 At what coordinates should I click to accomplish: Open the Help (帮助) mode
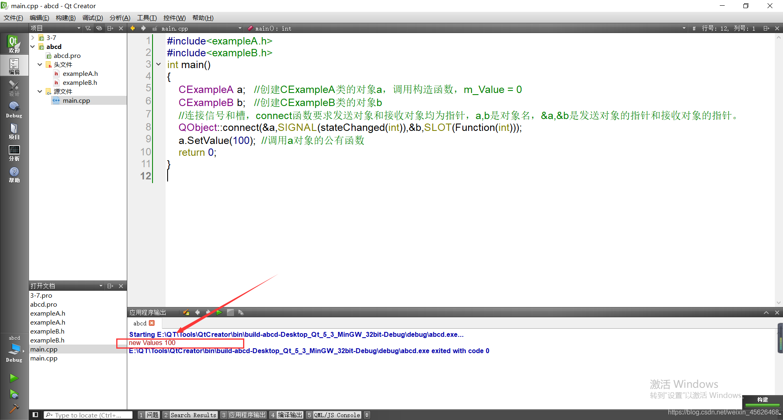tap(14, 175)
